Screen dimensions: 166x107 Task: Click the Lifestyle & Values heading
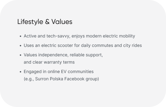click(45, 22)
